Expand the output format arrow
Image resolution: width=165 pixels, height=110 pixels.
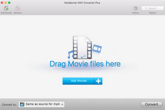pyautogui.click(x=62, y=104)
